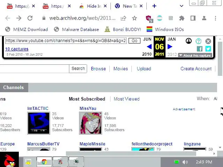Click the horizontal scrollbar right arrow
Screen dimensions: 223x167
[214, 154]
